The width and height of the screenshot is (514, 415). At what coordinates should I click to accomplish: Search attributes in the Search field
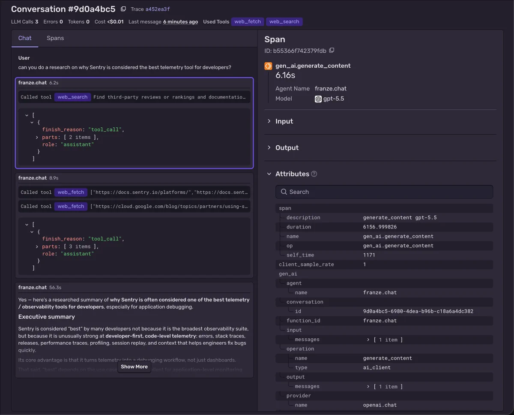(x=384, y=192)
